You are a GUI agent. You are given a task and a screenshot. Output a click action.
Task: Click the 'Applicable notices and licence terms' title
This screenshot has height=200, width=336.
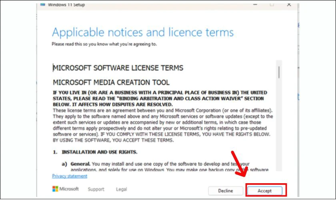coord(143,32)
